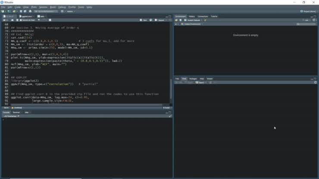Open the Project (None) dropdown
The height and width of the screenshot is (179, 319).
[x=308, y=11]
